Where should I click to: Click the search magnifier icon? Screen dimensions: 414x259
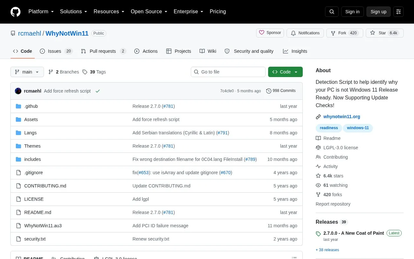click(332, 12)
